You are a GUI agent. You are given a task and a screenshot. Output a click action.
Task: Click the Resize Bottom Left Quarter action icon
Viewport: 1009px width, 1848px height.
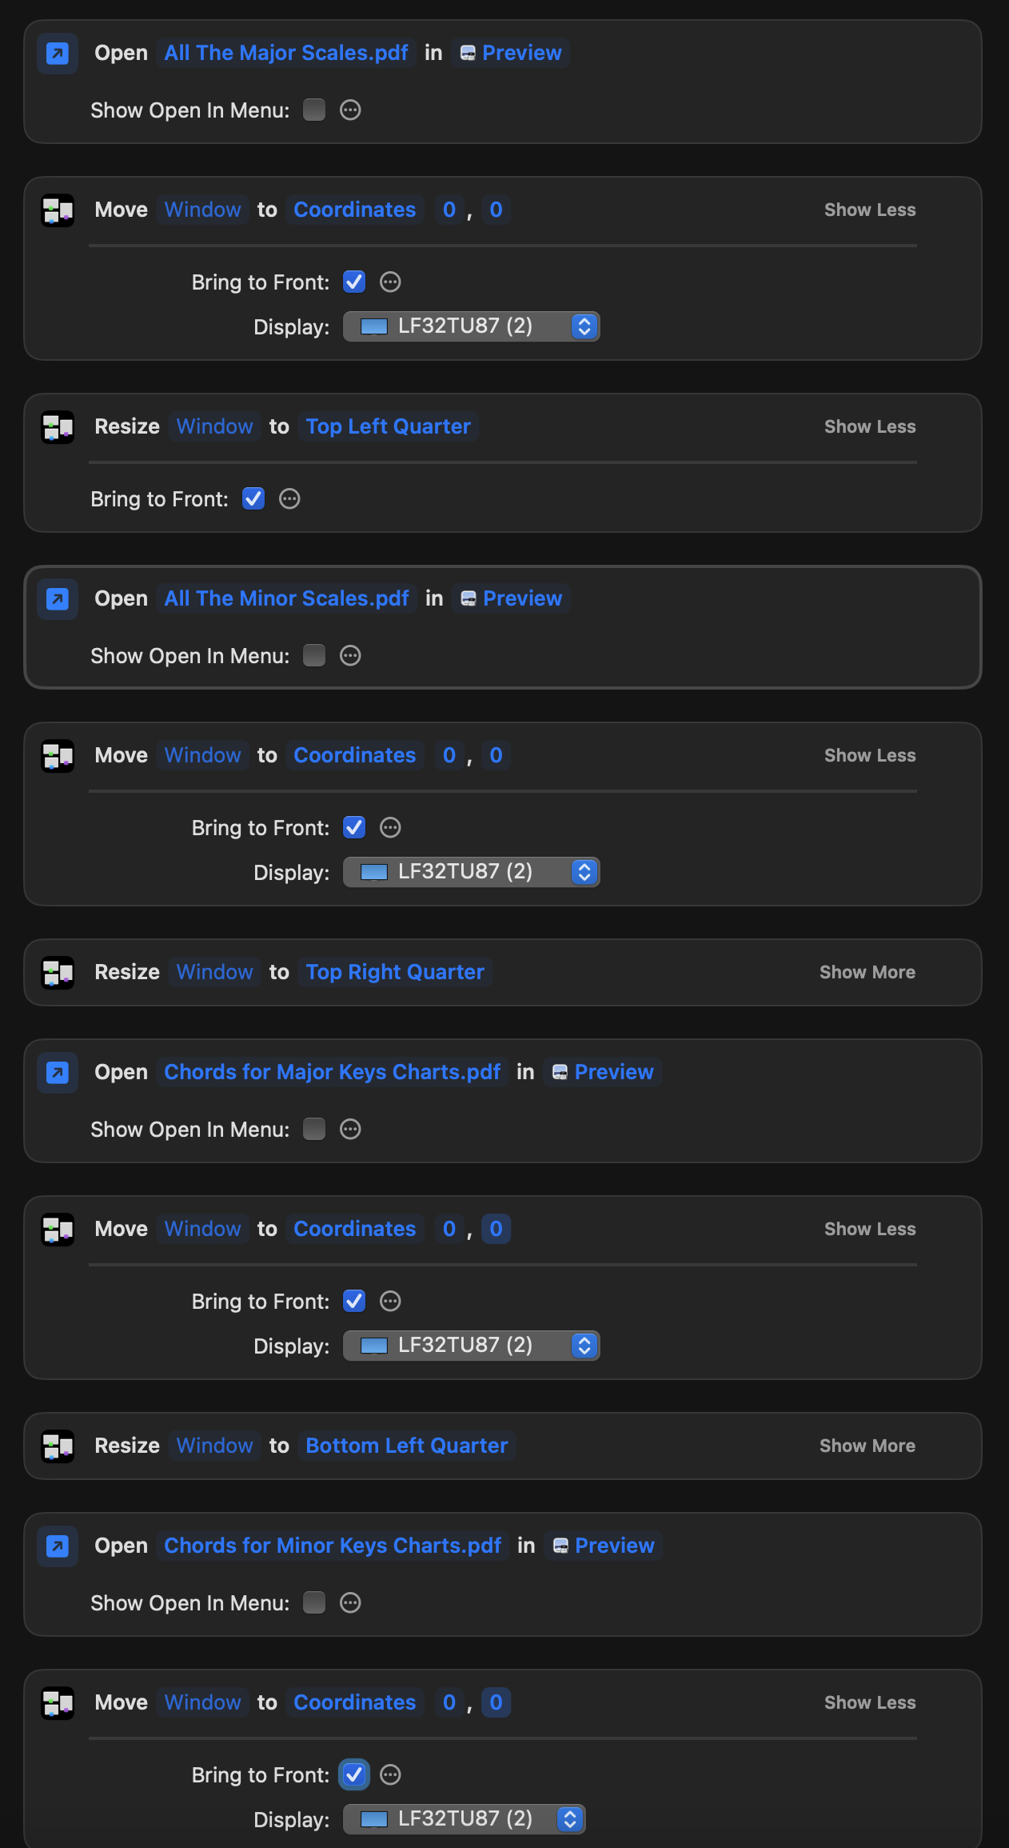[x=58, y=1446]
